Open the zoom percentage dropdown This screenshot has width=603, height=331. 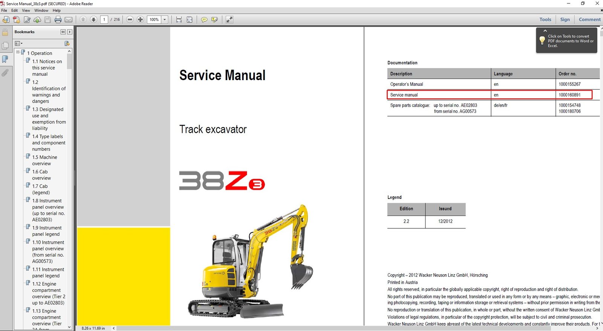[x=165, y=20]
